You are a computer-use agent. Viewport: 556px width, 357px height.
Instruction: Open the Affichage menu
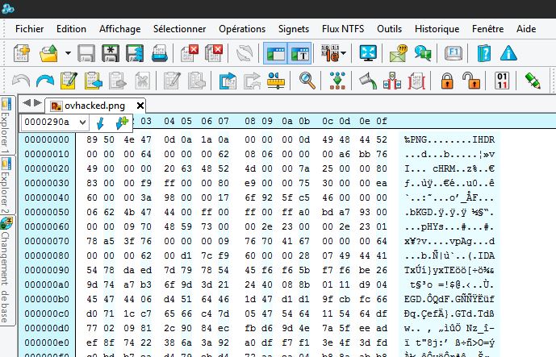120,29
